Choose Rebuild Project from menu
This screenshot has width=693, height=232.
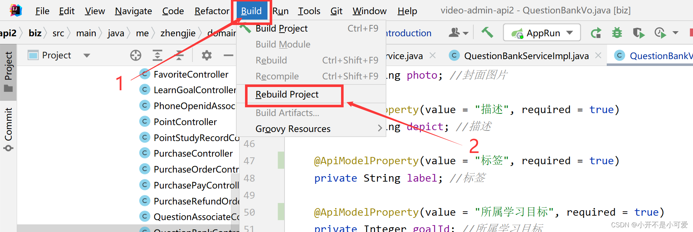[287, 94]
